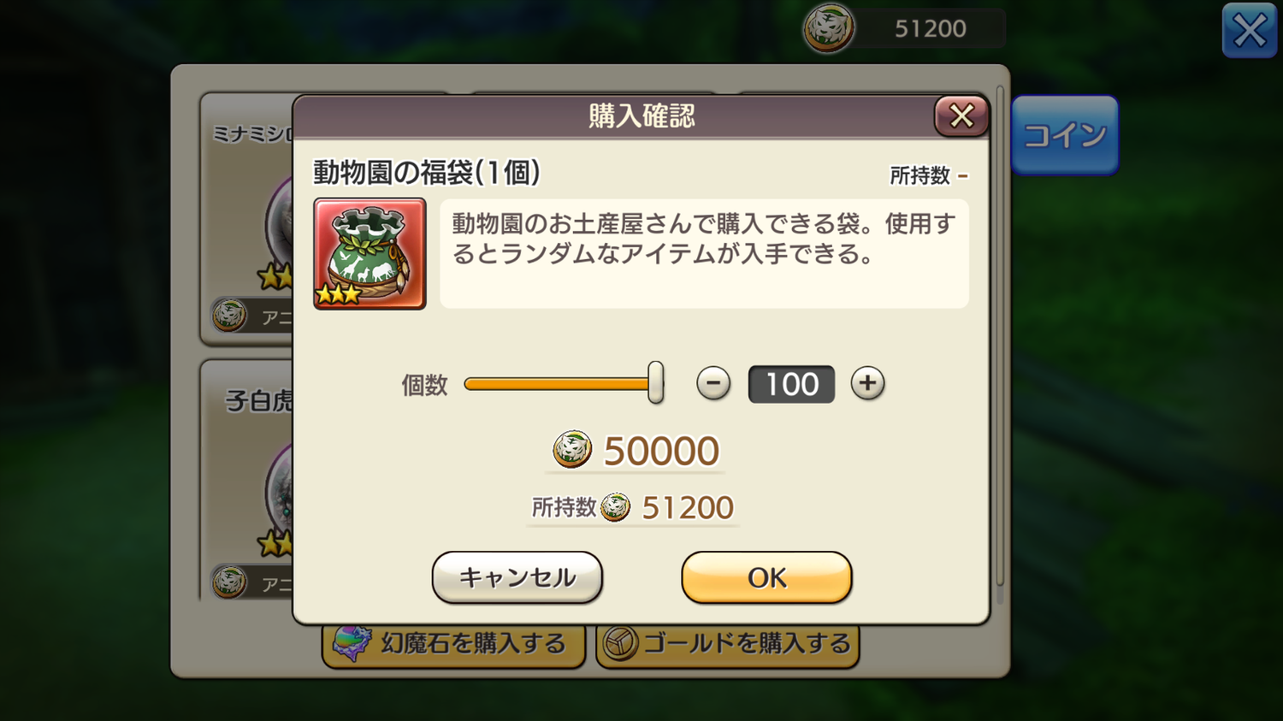1283x721 pixels.
Task: Click the quantity slider handle
Action: 655,382
